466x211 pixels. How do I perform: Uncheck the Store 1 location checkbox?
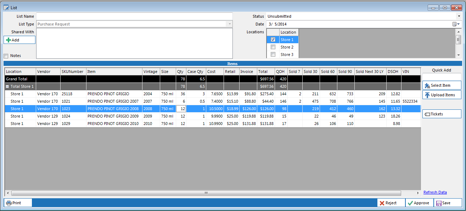pyautogui.click(x=273, y=40)
